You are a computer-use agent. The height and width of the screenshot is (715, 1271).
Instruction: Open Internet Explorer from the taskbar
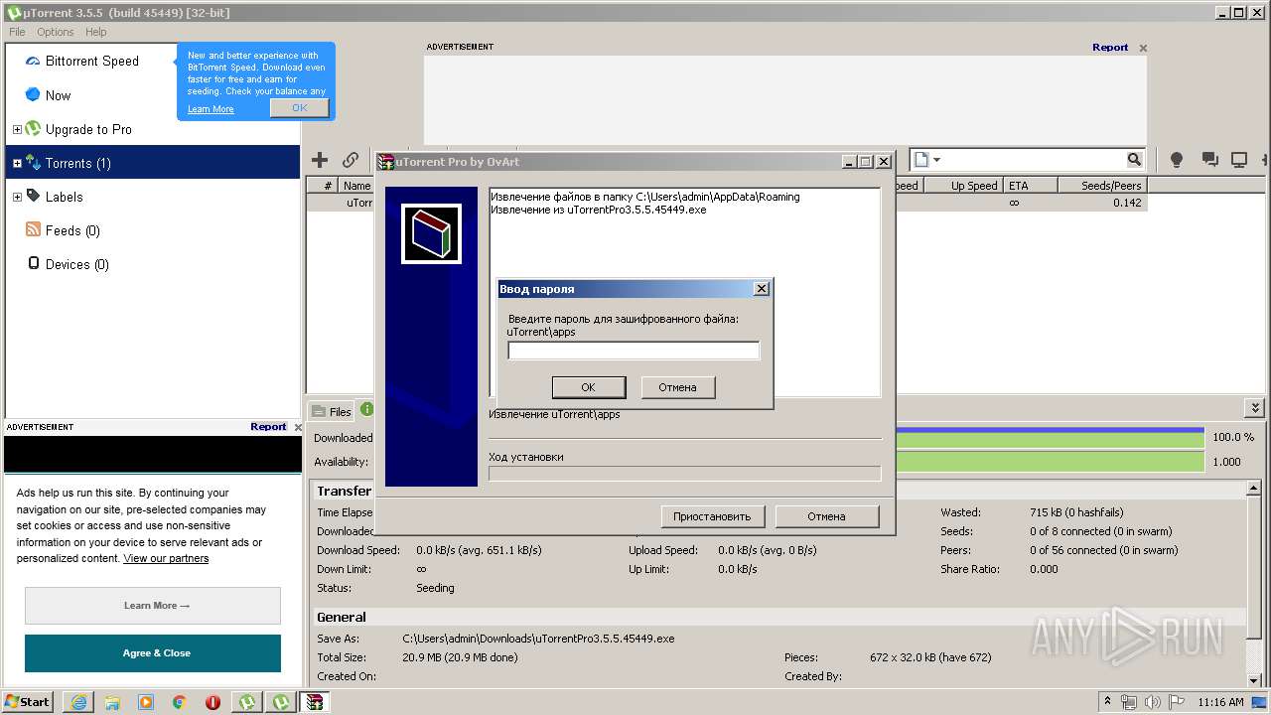click(78, 702)
